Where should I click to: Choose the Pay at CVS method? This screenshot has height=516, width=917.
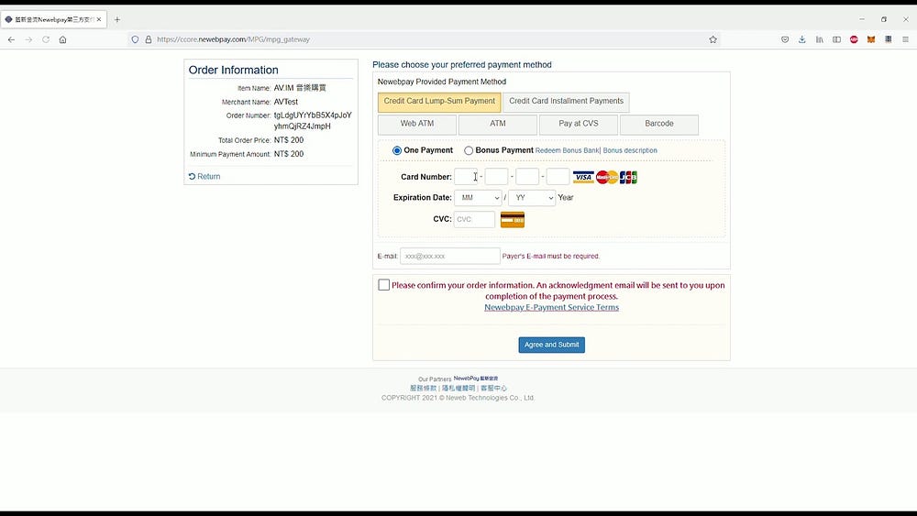(x=579, y=125)
